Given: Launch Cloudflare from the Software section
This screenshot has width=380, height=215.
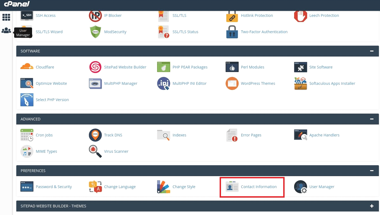Looking at the screenshot, I should click(45, 67).
